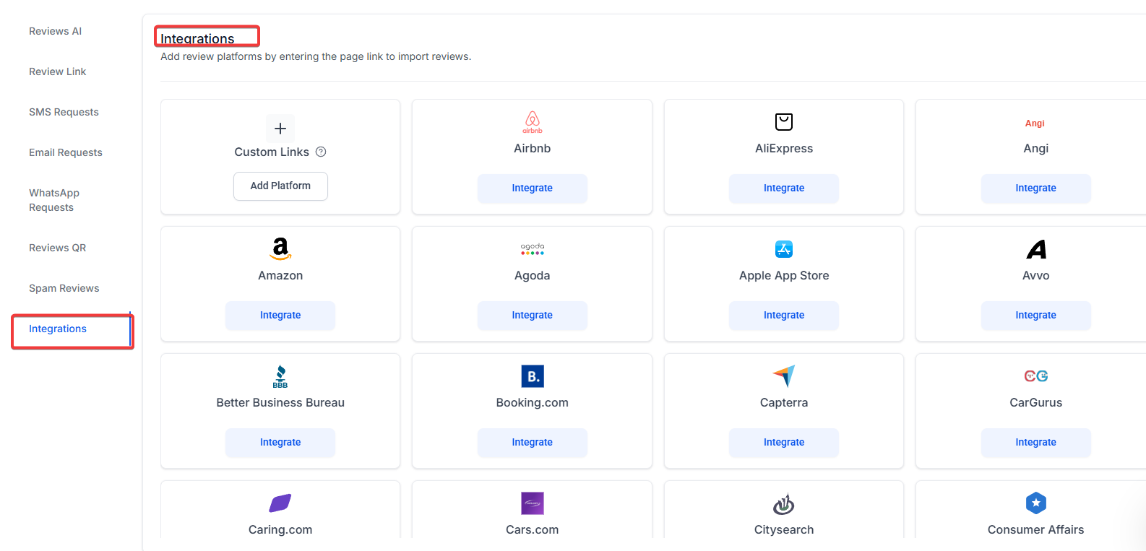The height and width of the screenshot is (551, 1146).
Task: Click the Airbnb card title
Action: [x=533, y=148]
